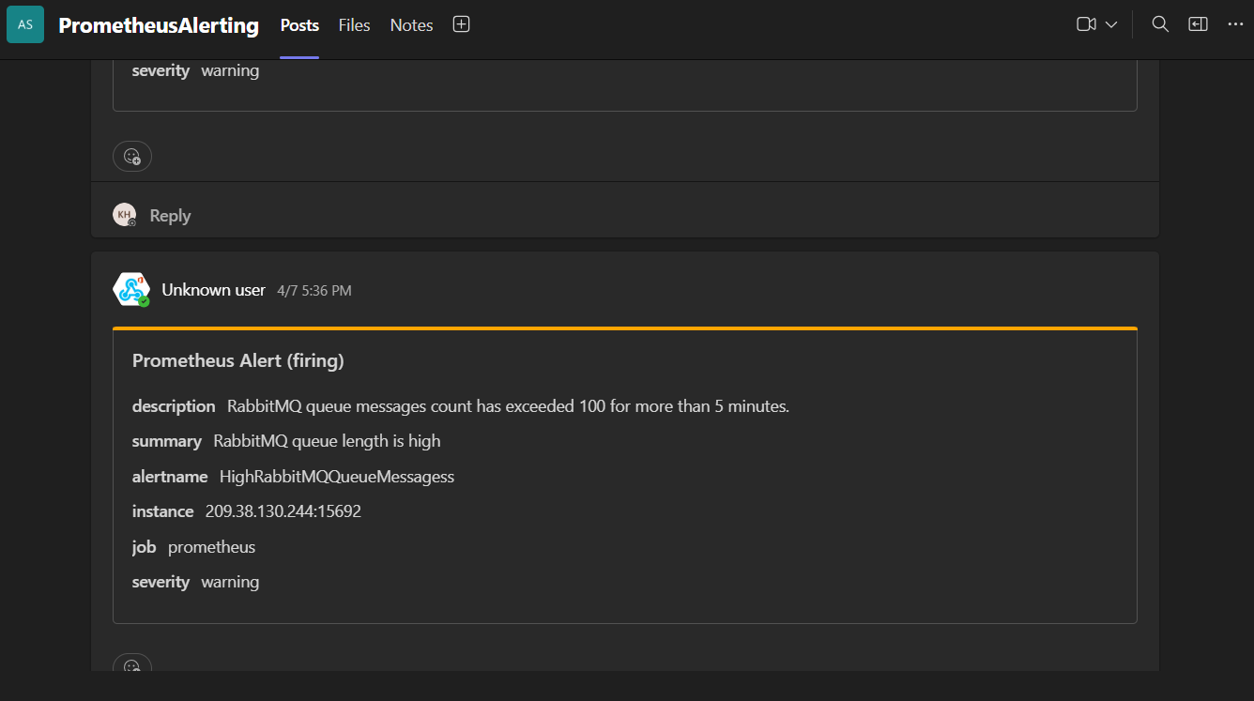Screen dimensions: 1254x701
Task: Open the Unknown user sender name
Action: click(x=213, y=290)
